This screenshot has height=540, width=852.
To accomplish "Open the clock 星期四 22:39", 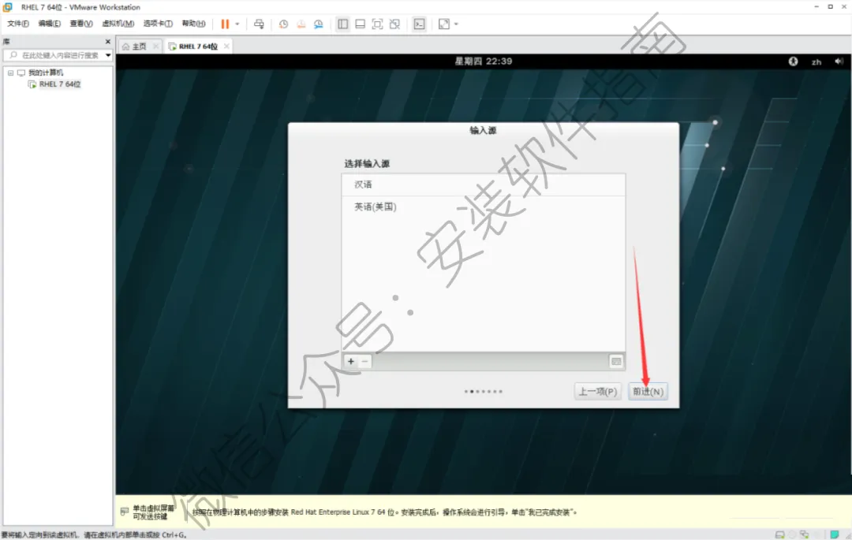I will click(484, 61).
